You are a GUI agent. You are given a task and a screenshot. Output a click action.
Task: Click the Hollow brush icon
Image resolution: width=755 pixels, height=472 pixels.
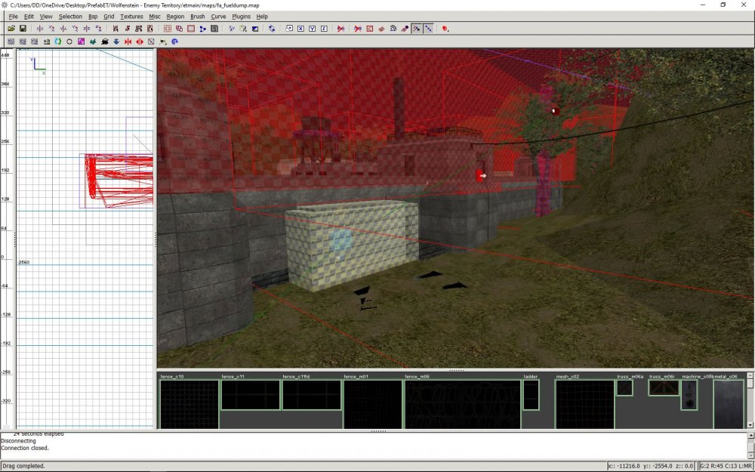point(191,29)
